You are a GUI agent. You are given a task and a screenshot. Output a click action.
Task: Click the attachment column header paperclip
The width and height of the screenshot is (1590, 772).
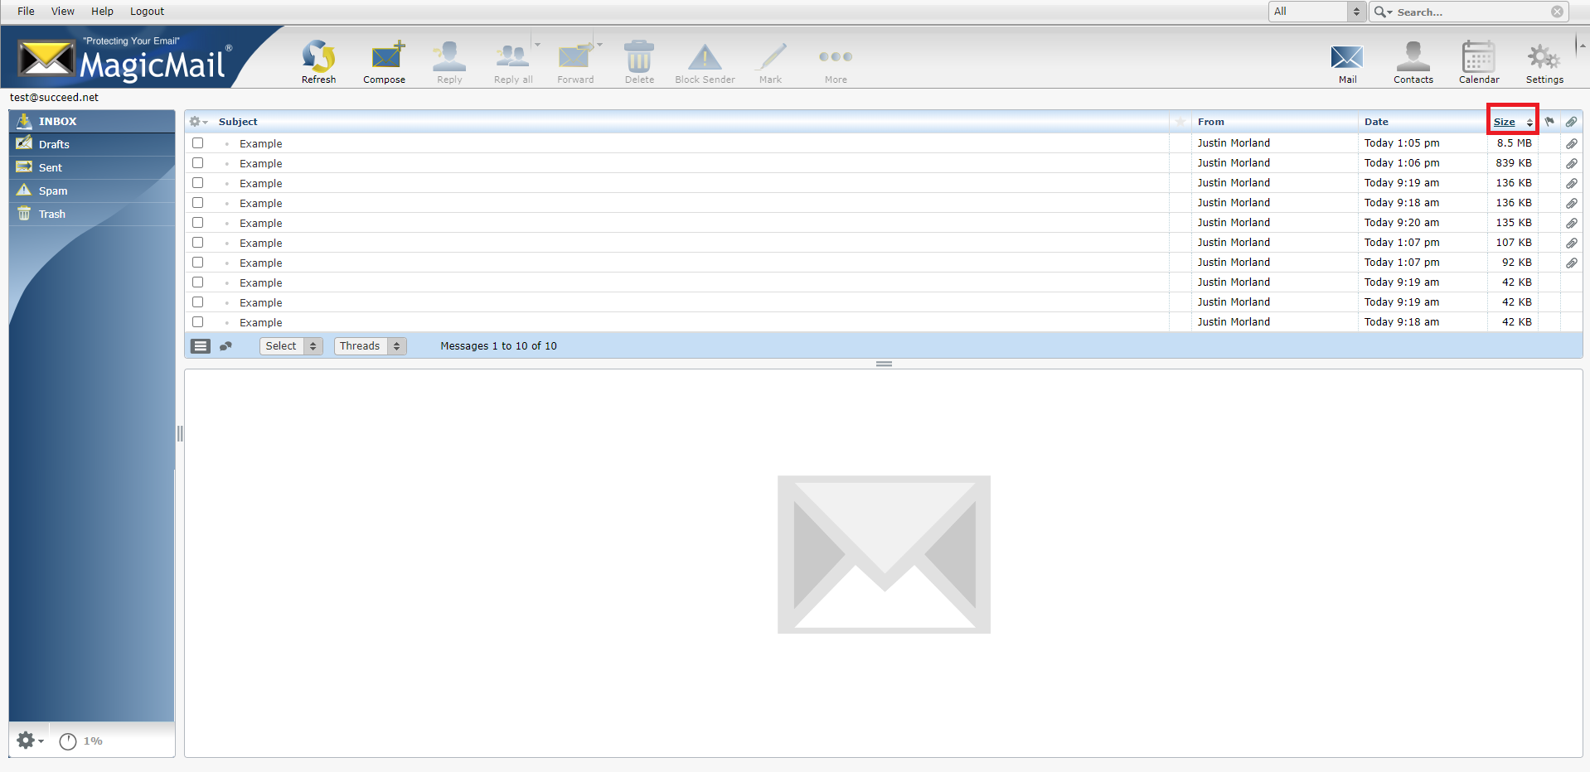pyautogui.click(x=1571, y=122)
